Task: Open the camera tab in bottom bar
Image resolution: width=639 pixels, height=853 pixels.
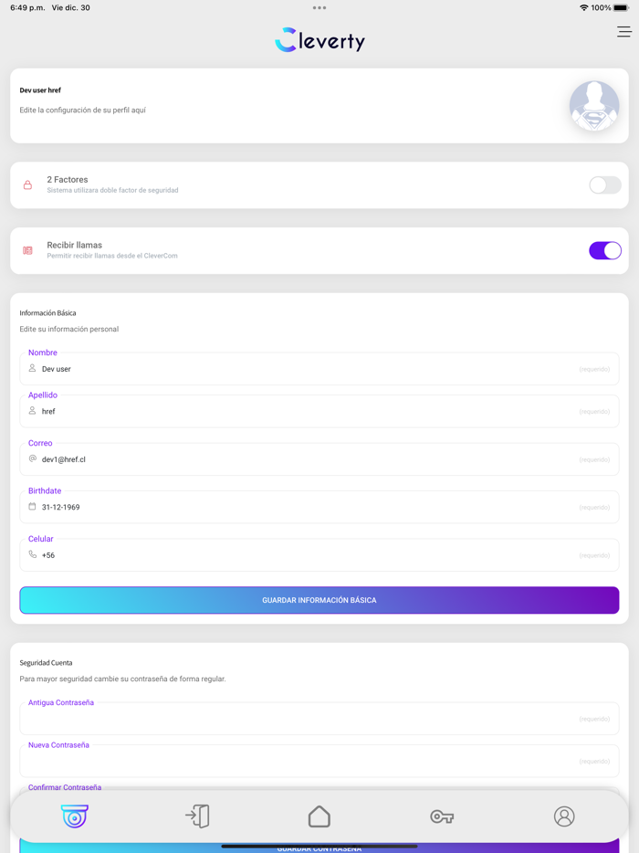Action: click(x=75, y=816)
